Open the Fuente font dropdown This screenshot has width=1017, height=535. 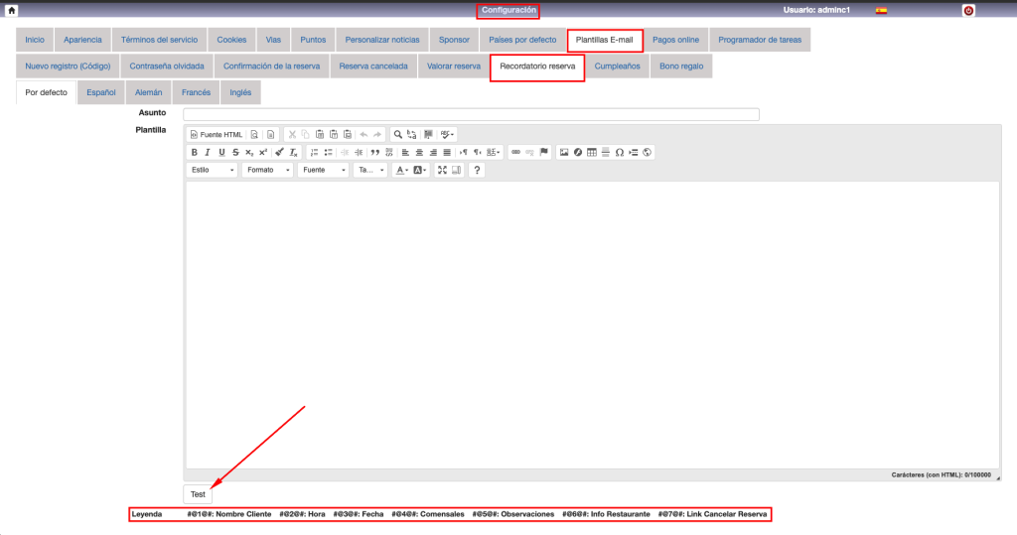tap(324, 170)
